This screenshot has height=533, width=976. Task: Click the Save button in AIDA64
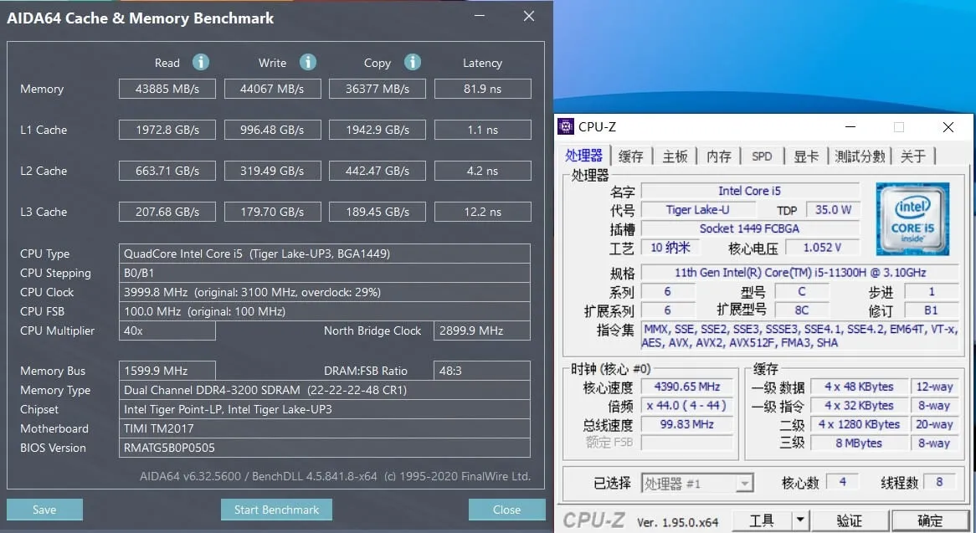point(44,510)
